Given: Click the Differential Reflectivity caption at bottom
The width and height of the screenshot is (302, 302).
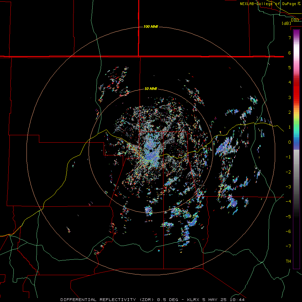Looking at the screenshot, I should tap(153, 300).
